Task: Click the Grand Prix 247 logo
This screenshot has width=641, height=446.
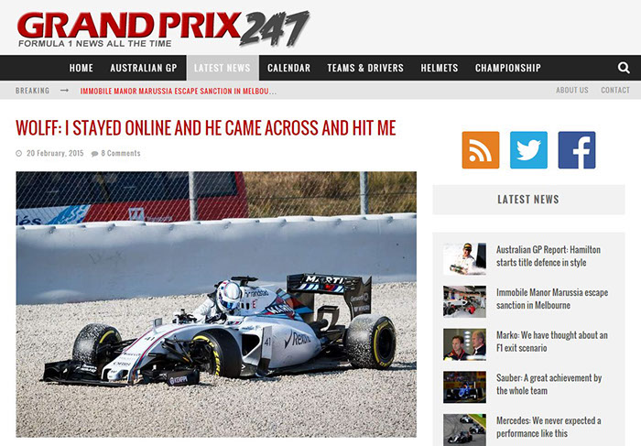Action: pyautogui.click(x=163, y=28)
